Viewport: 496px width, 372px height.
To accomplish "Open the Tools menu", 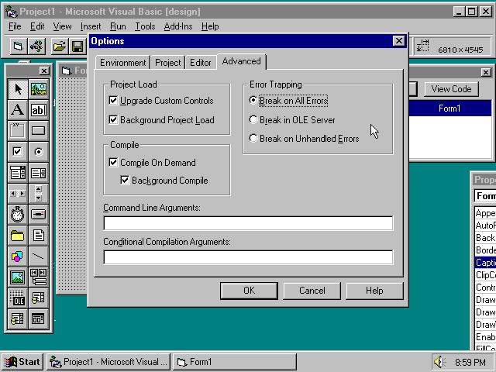I will pos(145,26).
